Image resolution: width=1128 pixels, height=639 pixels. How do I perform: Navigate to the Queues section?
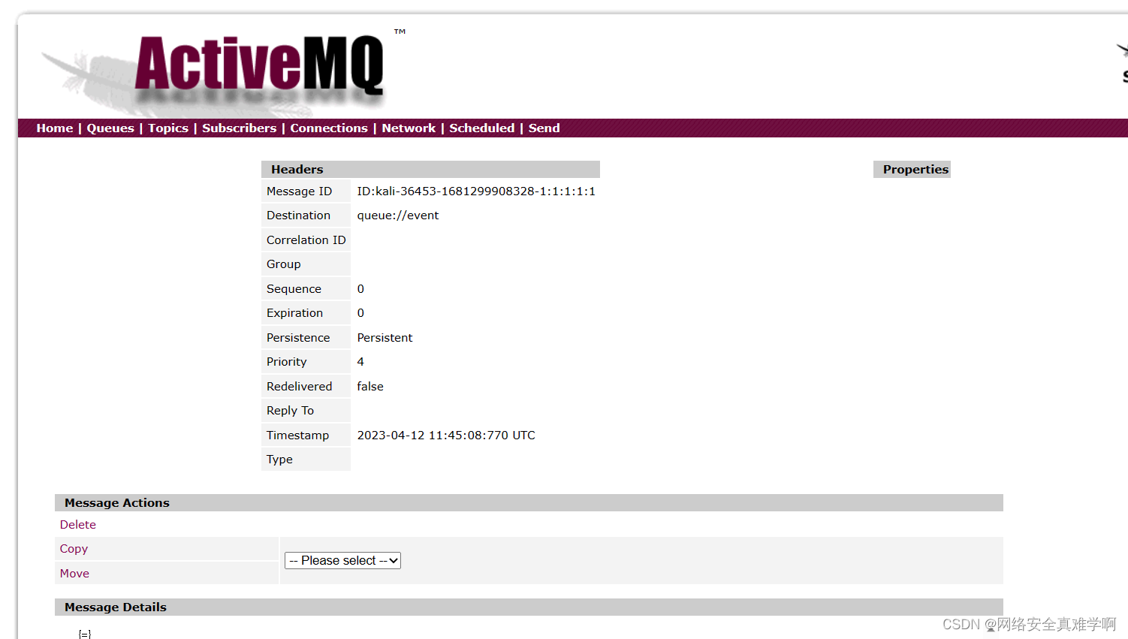point(110,128)
